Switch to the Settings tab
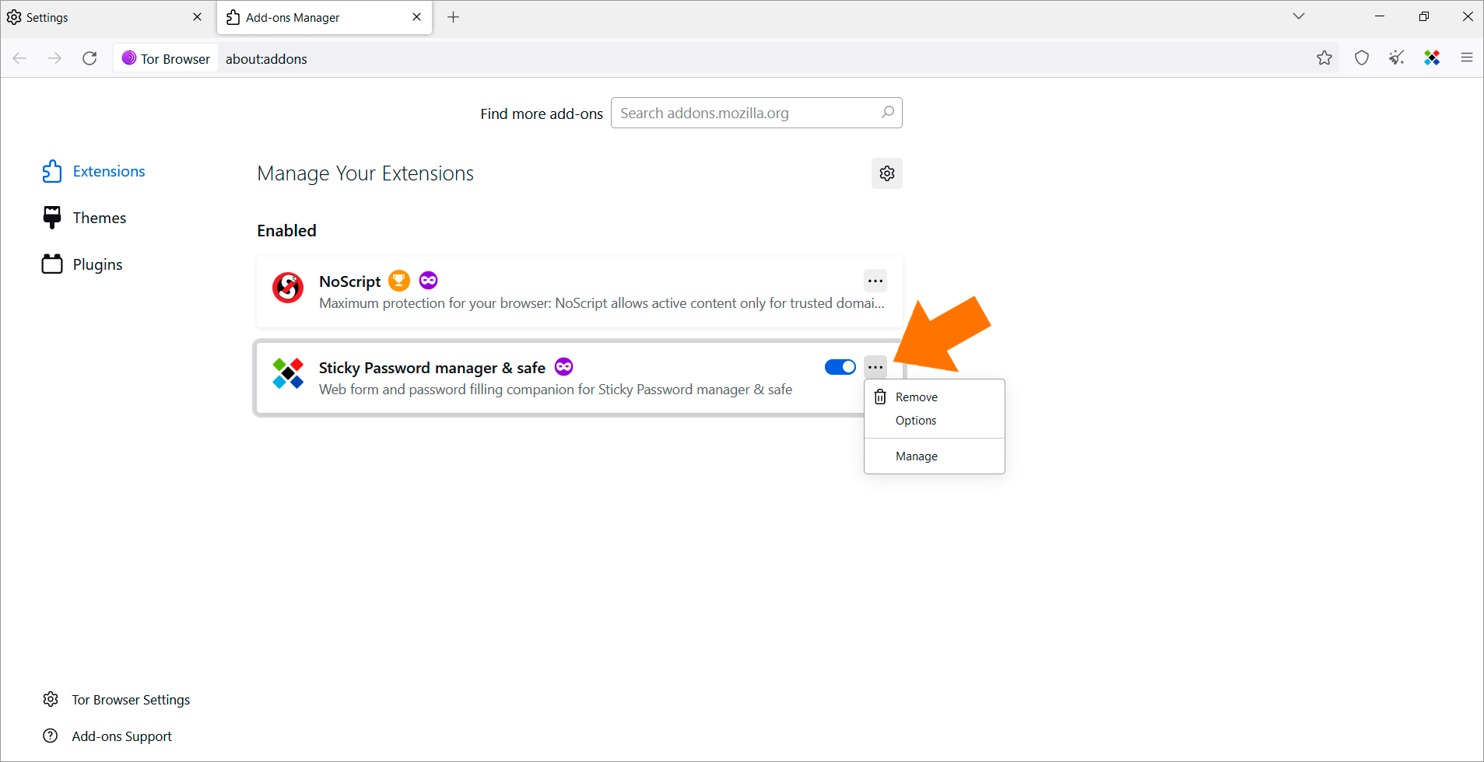This screenshot has width=1484, height=762. coord(106,17)
